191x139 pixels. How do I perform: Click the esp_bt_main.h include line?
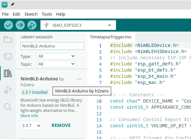pyautogui.click(x=143, y=76)
